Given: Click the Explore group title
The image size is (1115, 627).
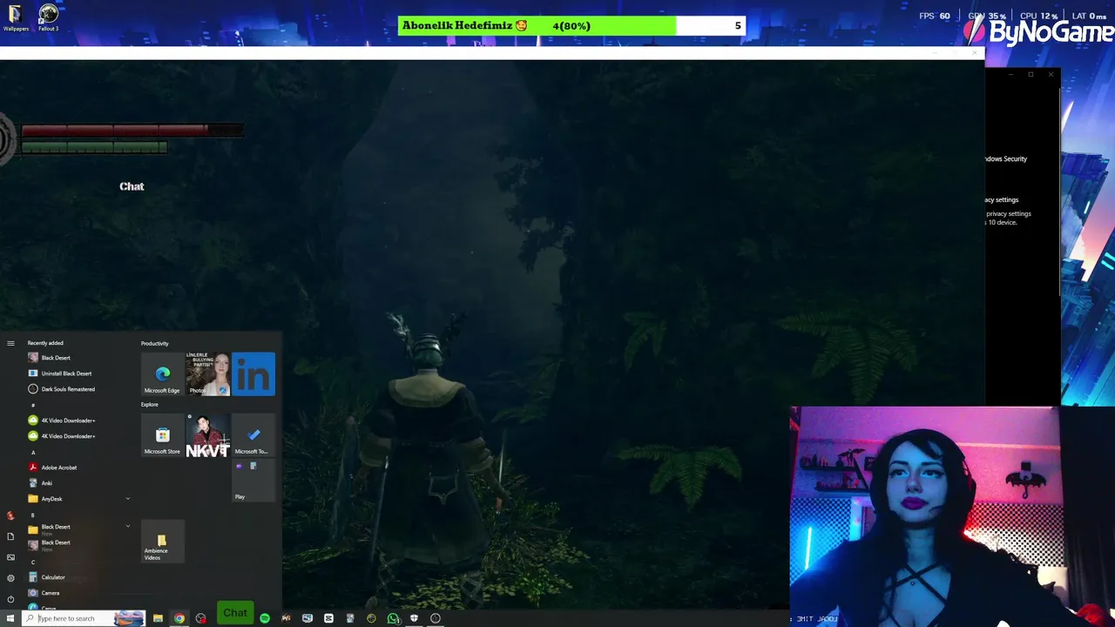Looking at the screenshot, I should tap(150, 404).
